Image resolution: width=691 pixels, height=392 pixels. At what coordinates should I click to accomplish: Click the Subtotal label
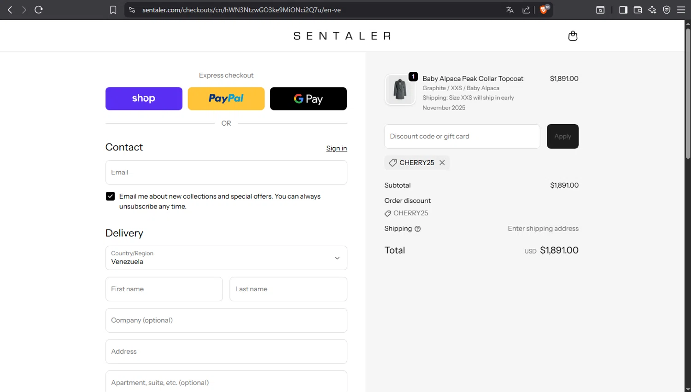398,185
